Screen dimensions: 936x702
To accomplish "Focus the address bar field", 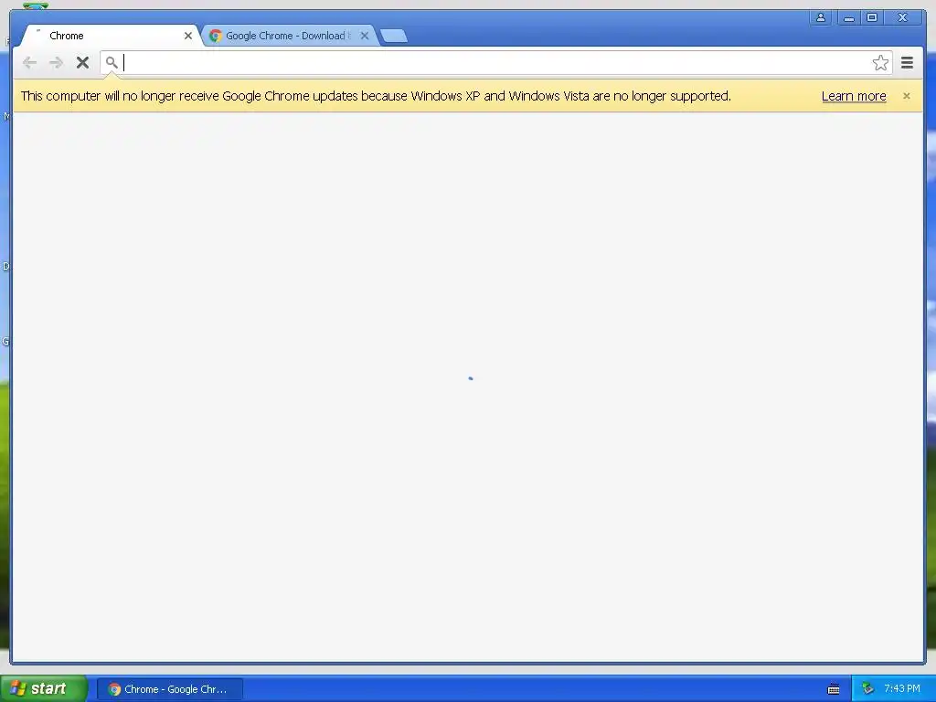I will click(x=495, y=63).
